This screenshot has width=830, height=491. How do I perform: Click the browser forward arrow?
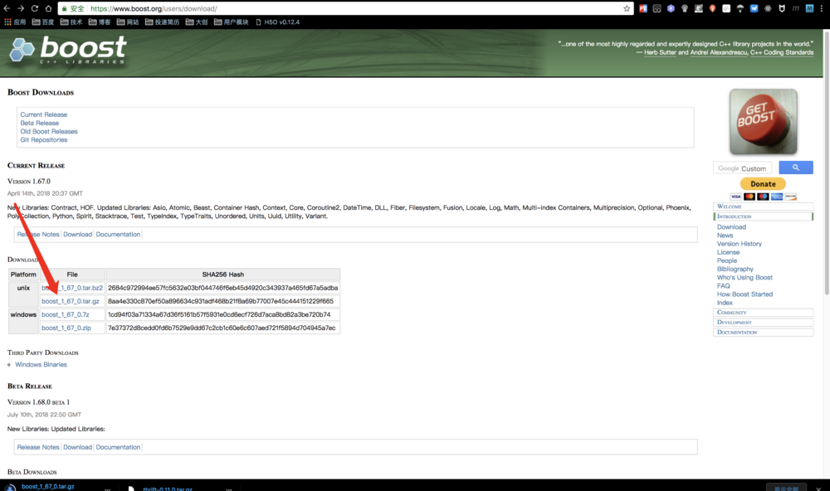coord(21,8)
